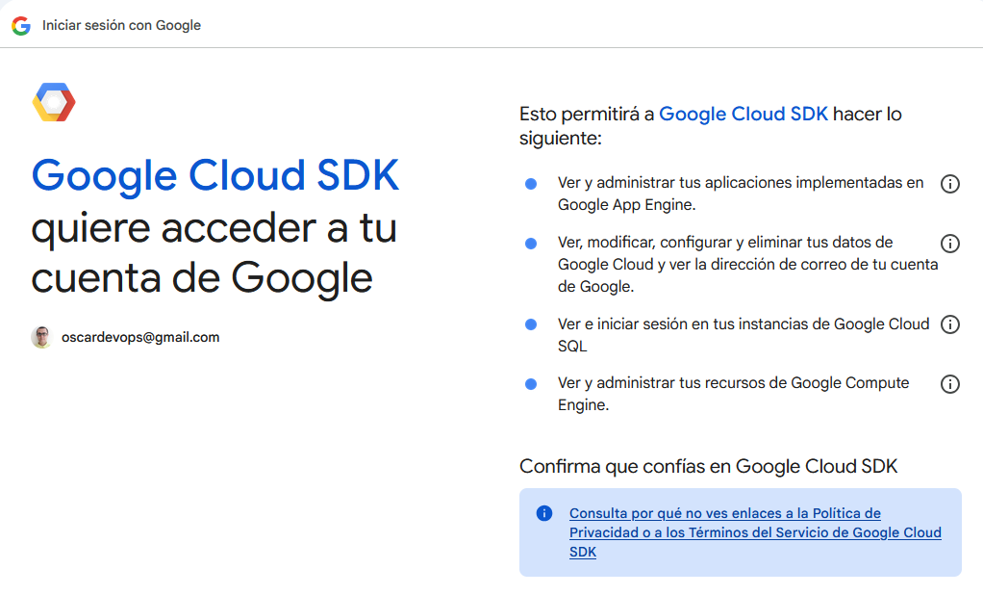Click the light blue information banner
The height and width of the screenshot is (595, 983).
pos(741,531)
